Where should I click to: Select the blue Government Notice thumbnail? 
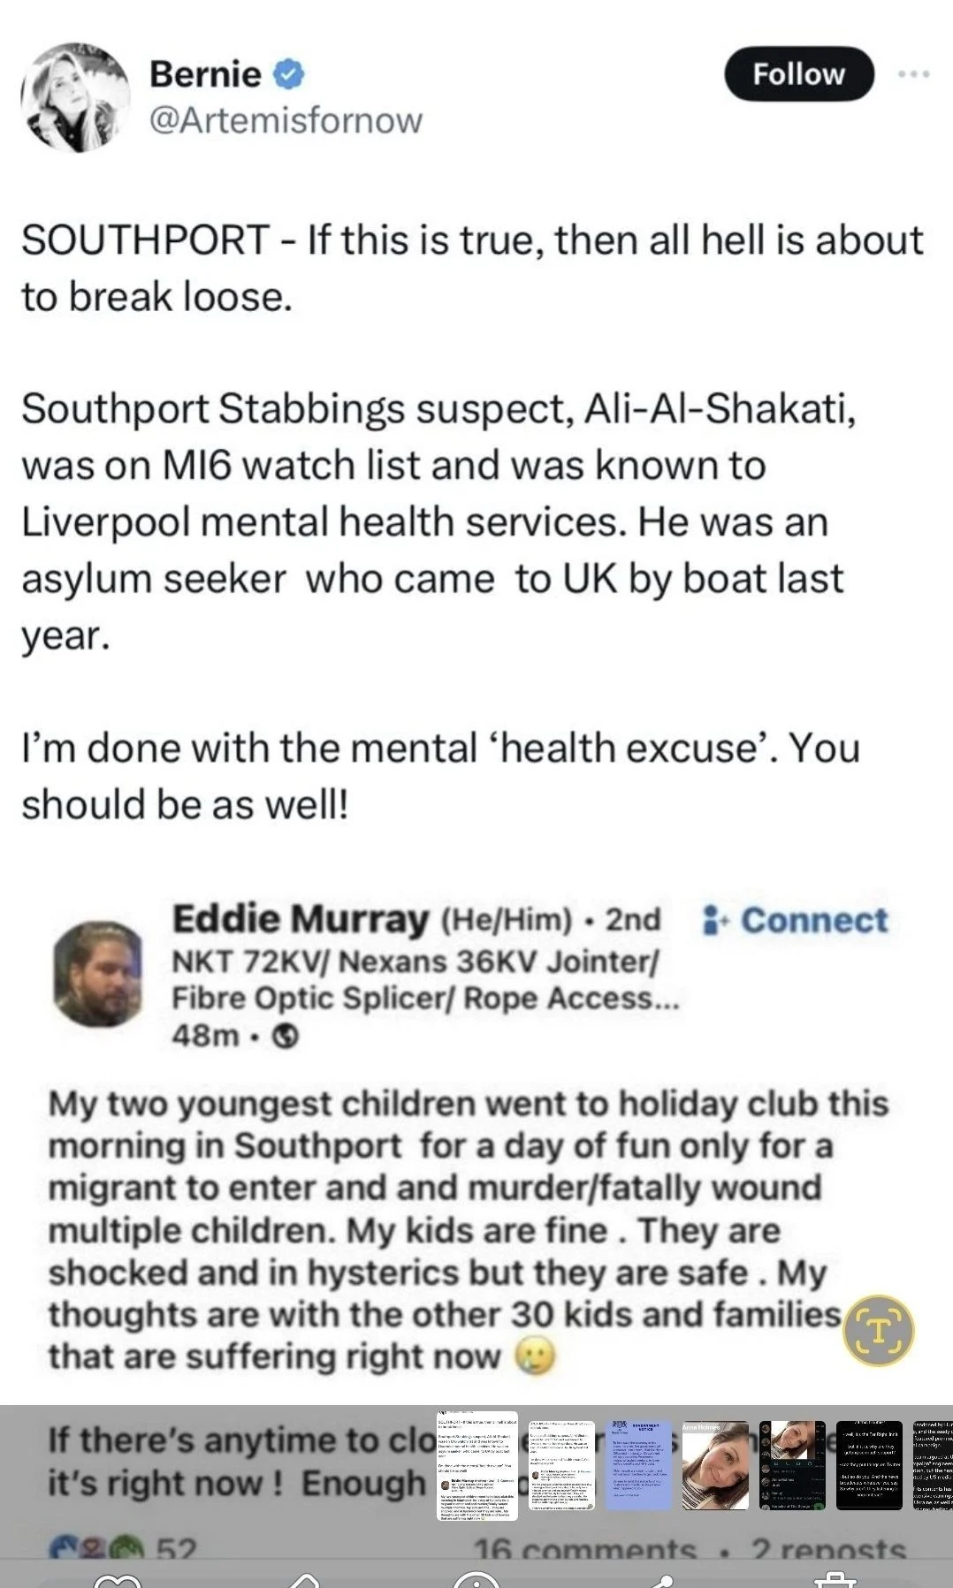pos(639,1464)
